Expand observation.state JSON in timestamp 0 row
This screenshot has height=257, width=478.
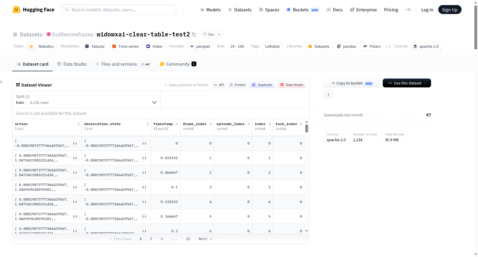coord(144,143)
